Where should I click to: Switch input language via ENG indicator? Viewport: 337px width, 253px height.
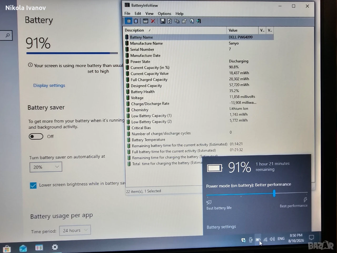(x=281, y=239)
